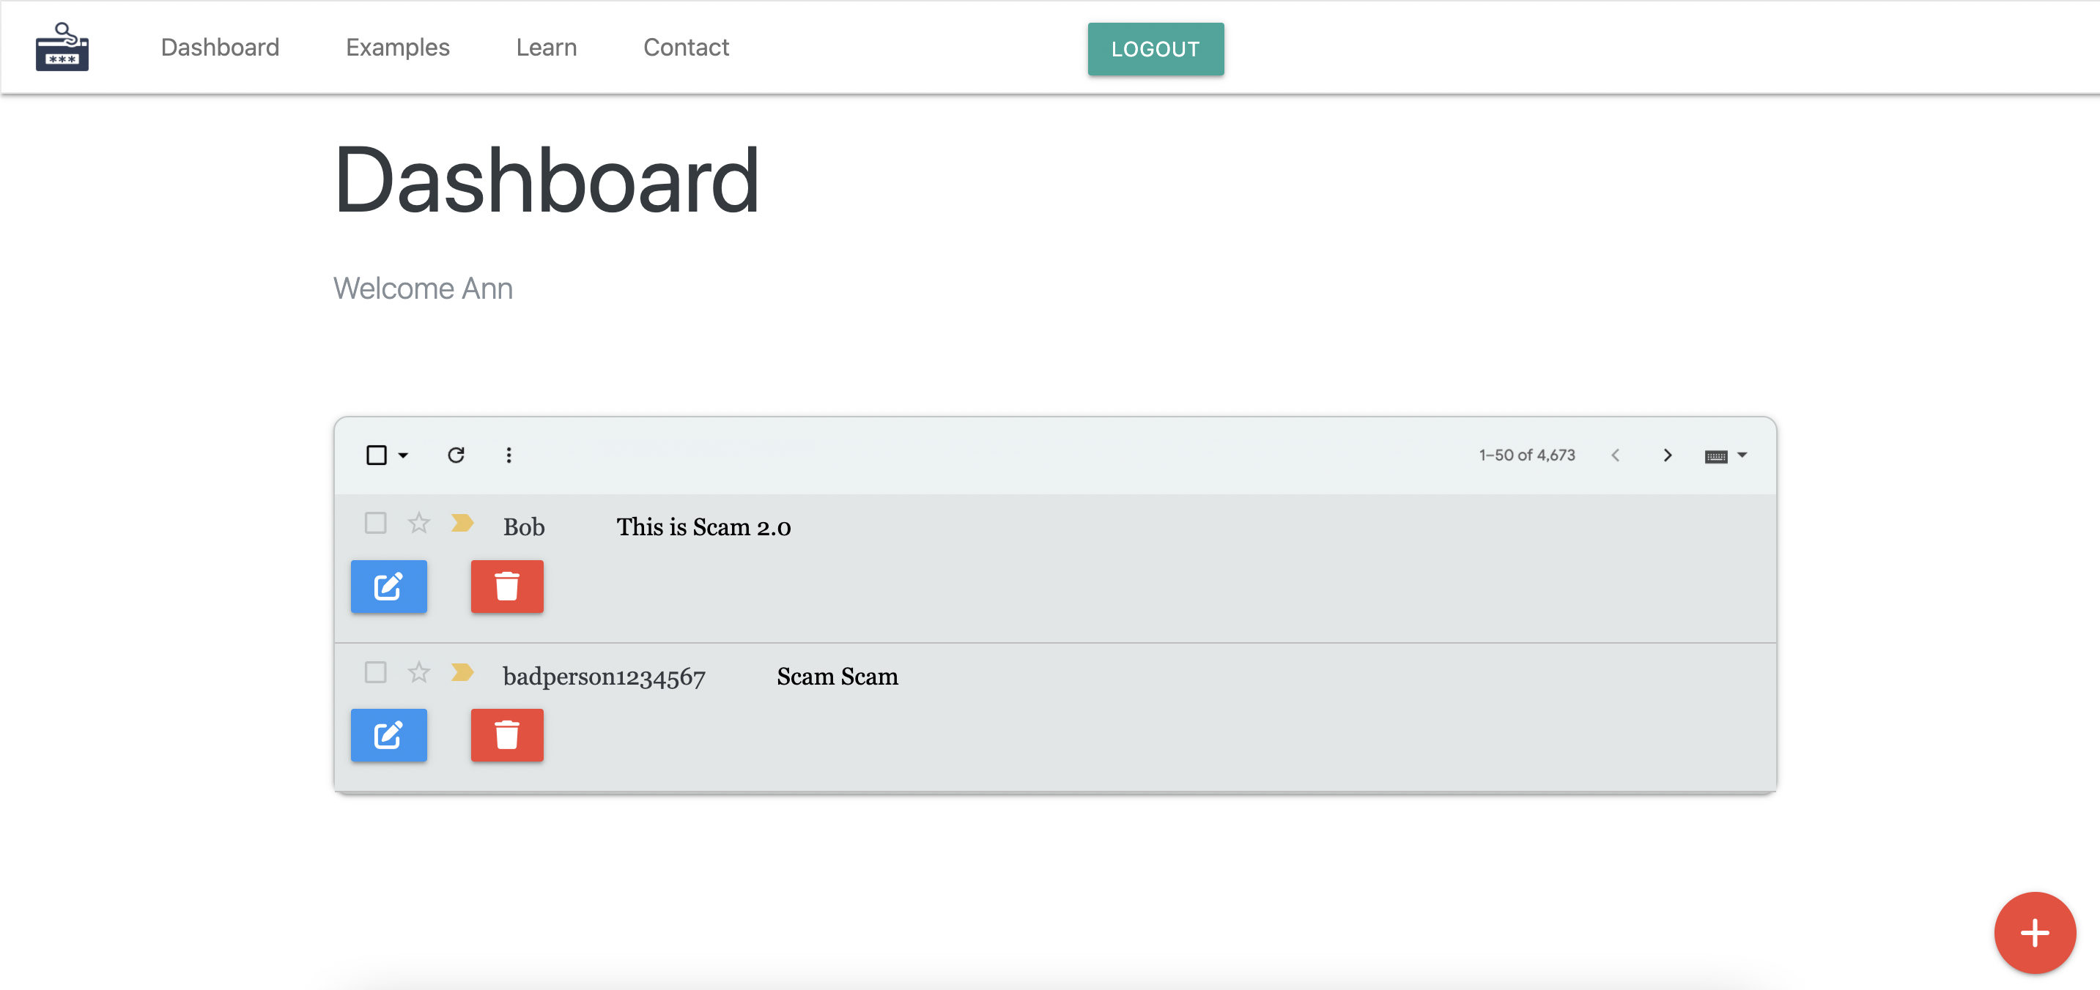Click the refresh icon in mail toolbar
The height and width of the screenshot is (990, 2100).
tap(456, 455)
